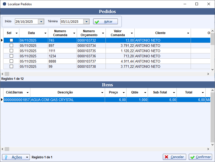Image resolution: width=215 pixels, height=162 pixels.
Task: Select the checkbox for comanda 8888
Action: pos(11,61)
